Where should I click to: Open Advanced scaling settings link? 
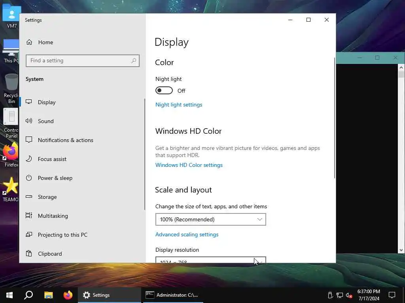(187, 234)
